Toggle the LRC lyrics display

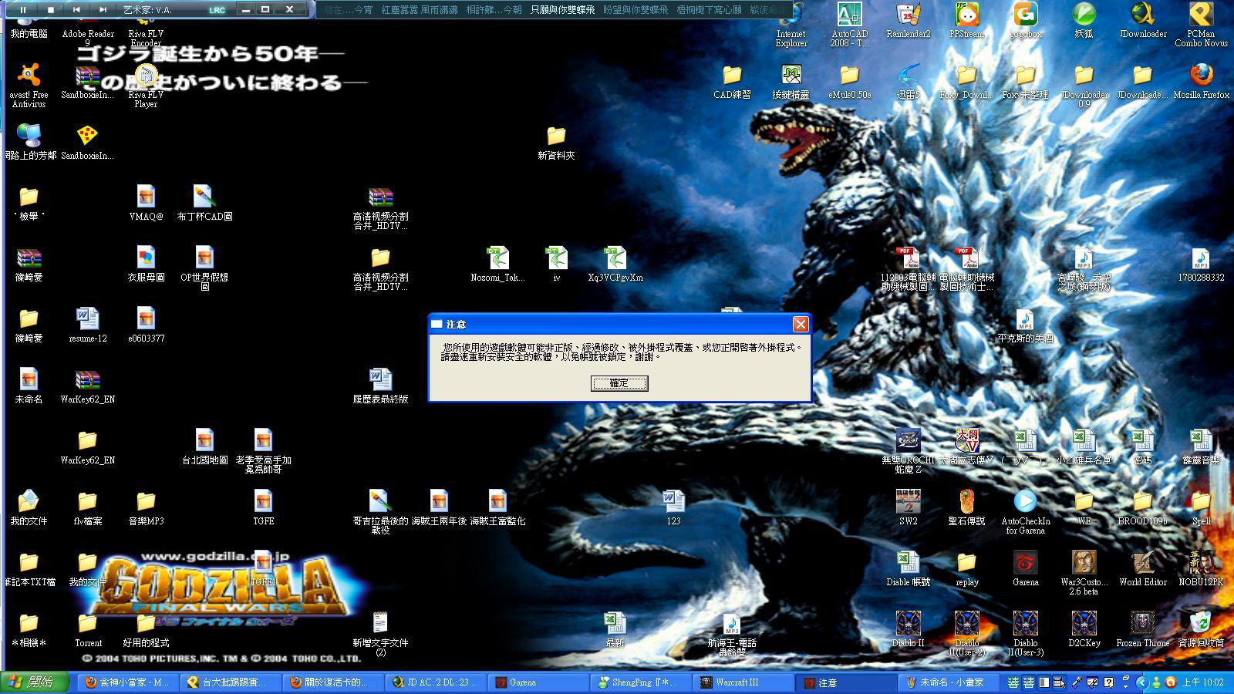[x=217, y=10]
